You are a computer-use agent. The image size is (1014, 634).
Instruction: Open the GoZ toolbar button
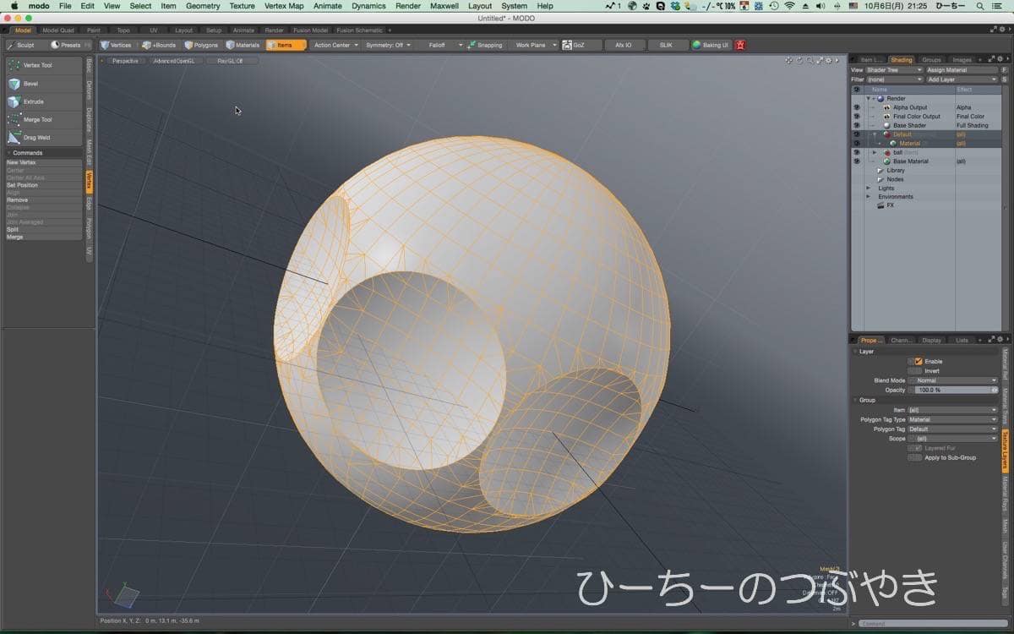574,45
